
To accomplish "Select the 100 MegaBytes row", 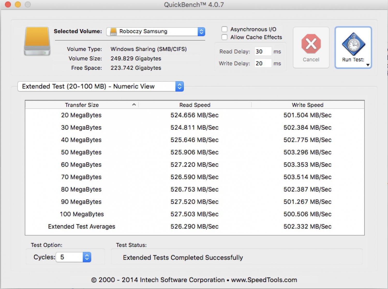I will [x=195, y=214].
